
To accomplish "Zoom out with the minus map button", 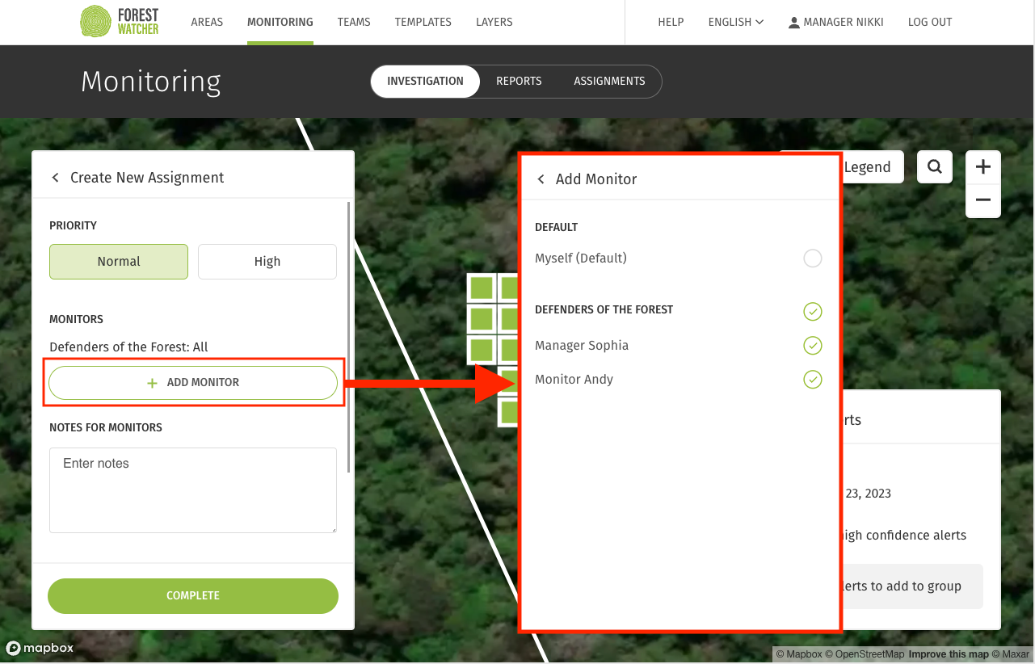I will point(983,200).
